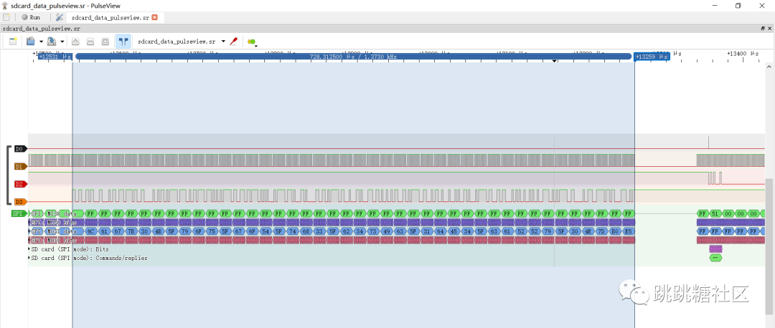This screenshot has height=328, width=775.
Task: Click the MOSI data byte 7D
Action: (x=601, y=231)
